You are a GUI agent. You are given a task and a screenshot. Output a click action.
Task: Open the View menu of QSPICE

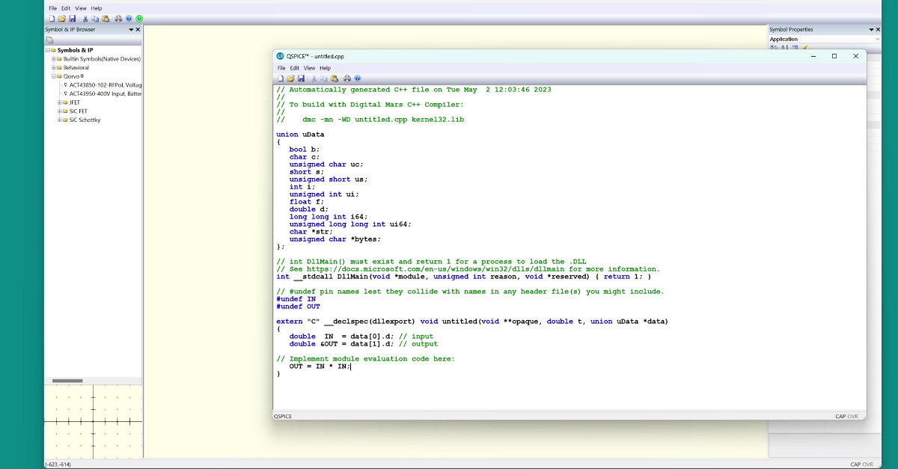pyautogui.click(x=81, y=7)
